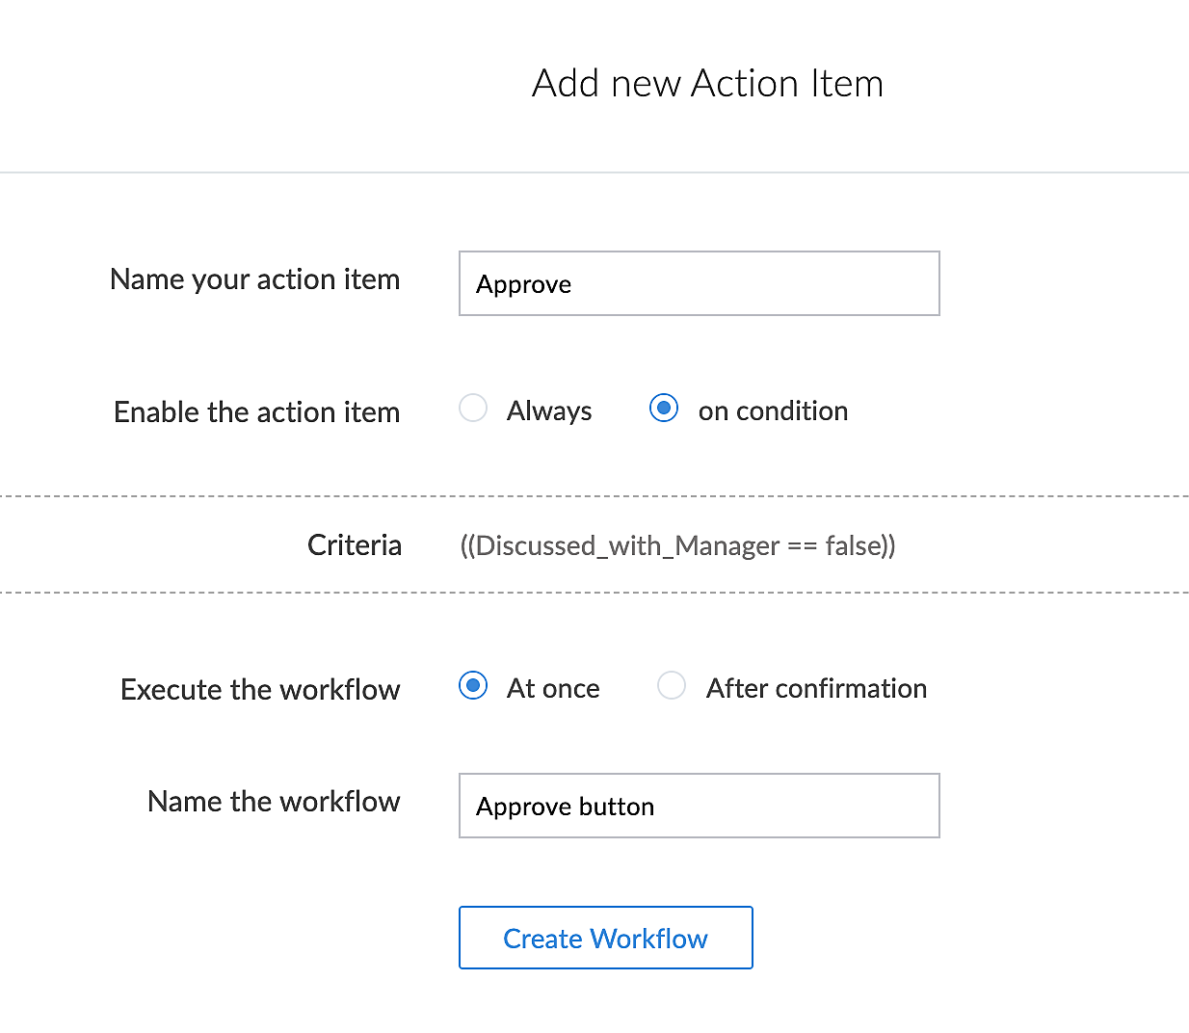Focus the Name the workflow text field
The image size is (1189, 1033).
click(699, 806)
